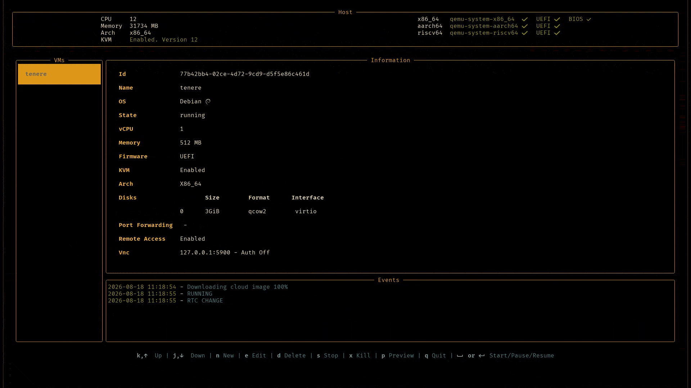Click the riscv64 architecture label in Host
691x388 pixels.
[x=430, y=33]
